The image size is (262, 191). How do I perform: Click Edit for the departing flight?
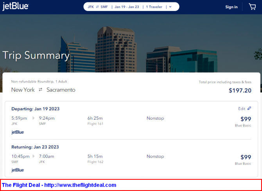point(242,109)
